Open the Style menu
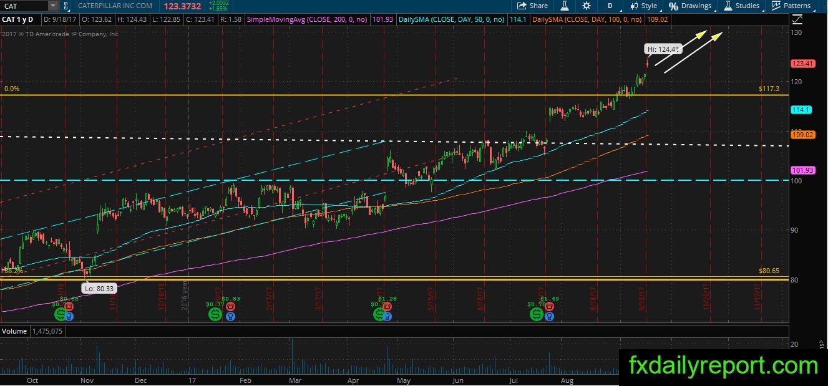The image size is (828, 386). coord(644,6)
